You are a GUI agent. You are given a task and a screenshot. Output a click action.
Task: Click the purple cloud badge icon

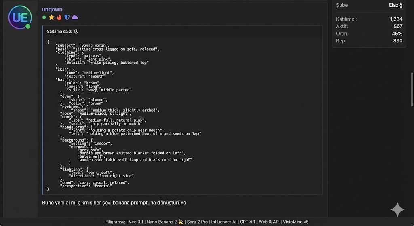point(75,17)
